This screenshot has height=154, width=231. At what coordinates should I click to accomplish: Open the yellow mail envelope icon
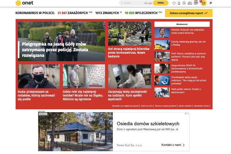(x=203, y=3)
